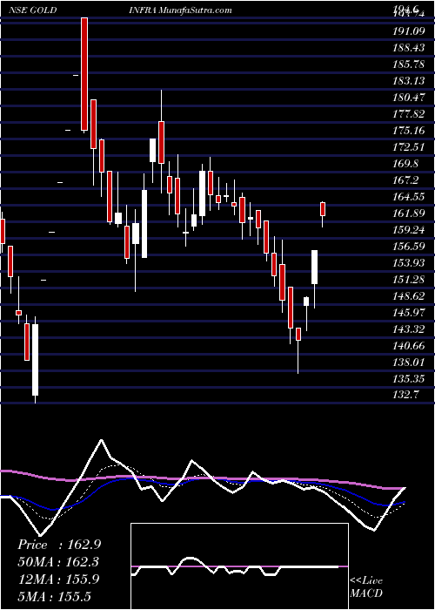Click the tallest red candlestick near 191
The width and height of the screenshot is (435, 610).
point(84,74)
